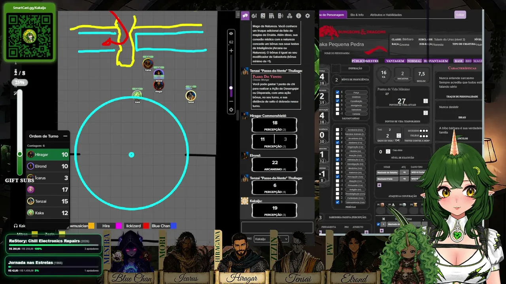Viewport: 506px width, 284px height.
Task: Toggle the zoom bar eye icon
Action: pyautogui.click(x=231, y=34)
